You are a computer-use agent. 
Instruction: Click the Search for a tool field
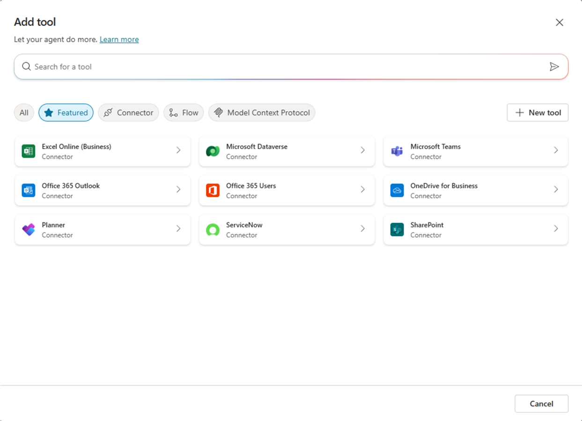click(291, 66)
